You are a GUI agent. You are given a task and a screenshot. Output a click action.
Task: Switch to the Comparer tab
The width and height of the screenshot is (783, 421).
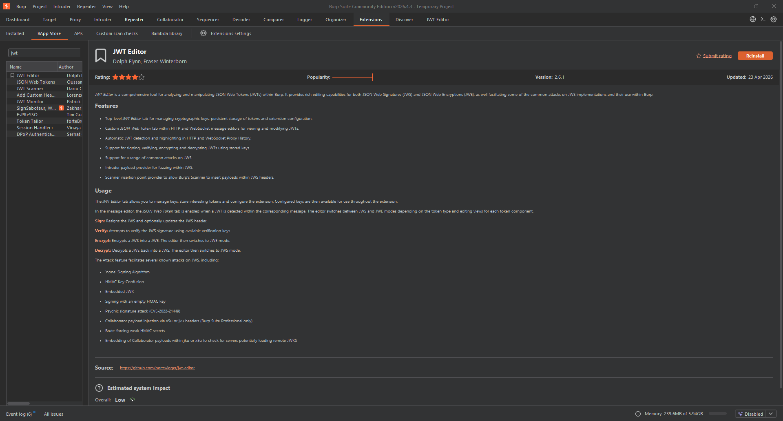(274, 20)
